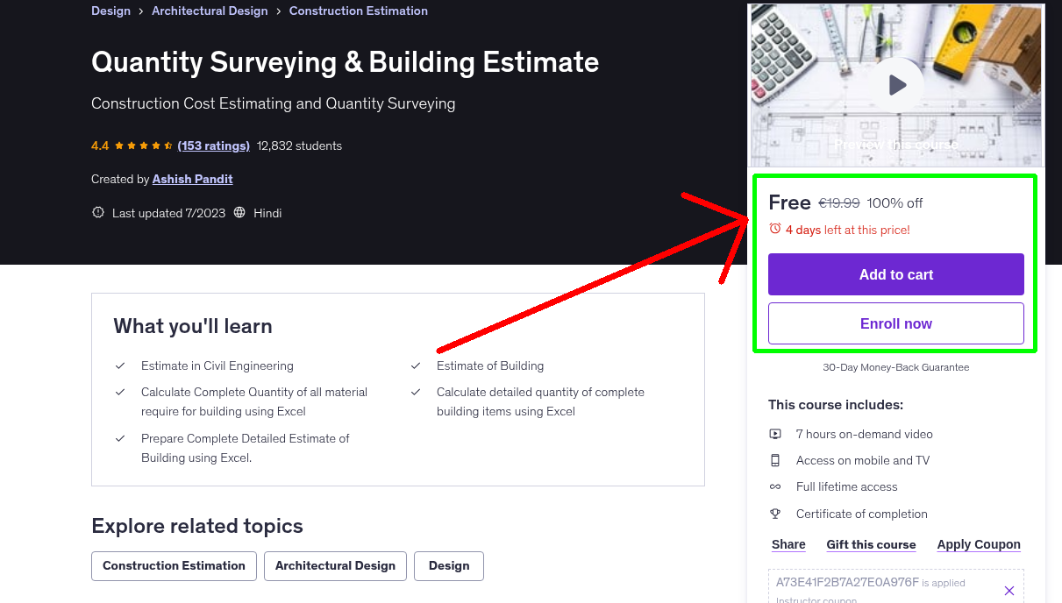Click the mobile access icon
The image size is (1062, 603).
click(x=775, y=460)
